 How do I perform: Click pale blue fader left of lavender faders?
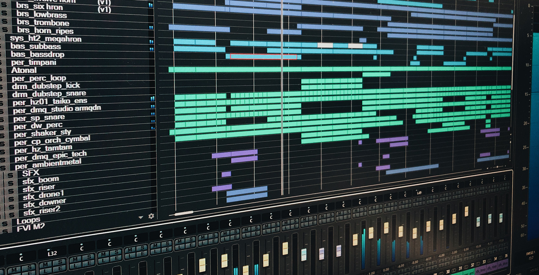click(304, 255)
